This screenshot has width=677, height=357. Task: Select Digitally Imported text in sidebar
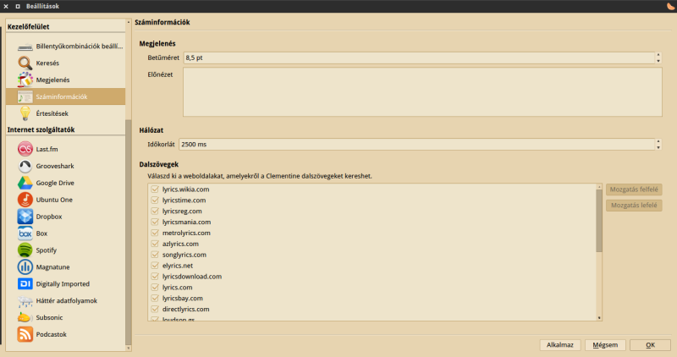point(63,283)
